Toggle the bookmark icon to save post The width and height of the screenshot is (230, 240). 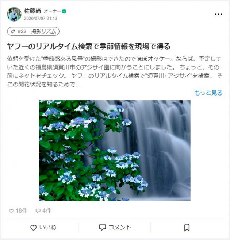(187, 228)
